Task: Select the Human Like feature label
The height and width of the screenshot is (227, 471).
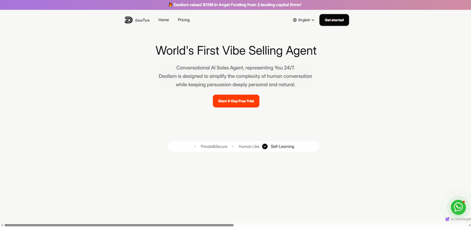Action: (x=249, y=147)
